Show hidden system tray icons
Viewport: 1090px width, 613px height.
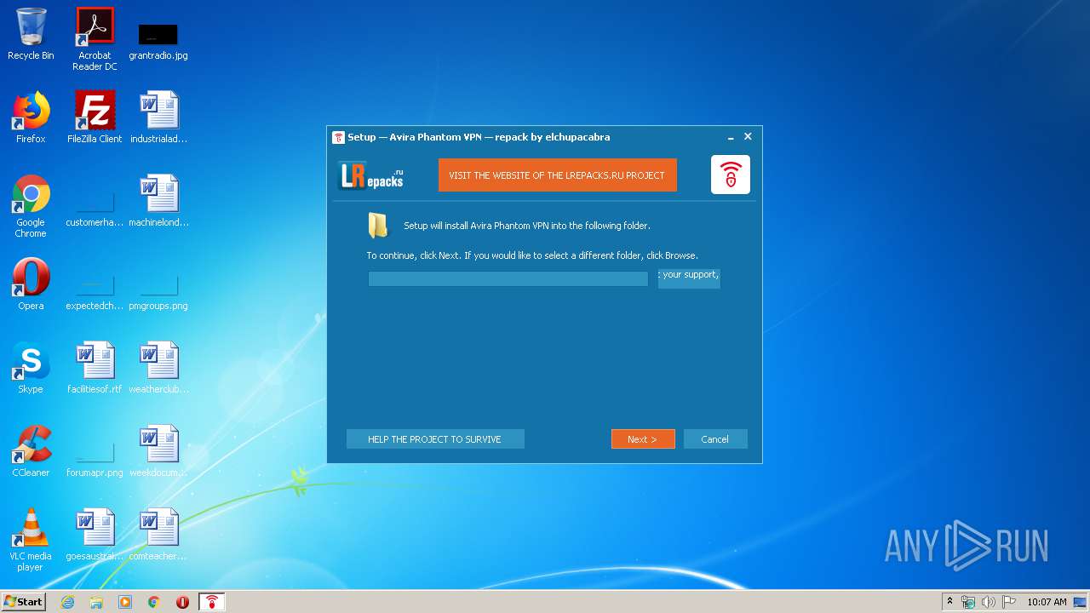[x=949, y=602]
